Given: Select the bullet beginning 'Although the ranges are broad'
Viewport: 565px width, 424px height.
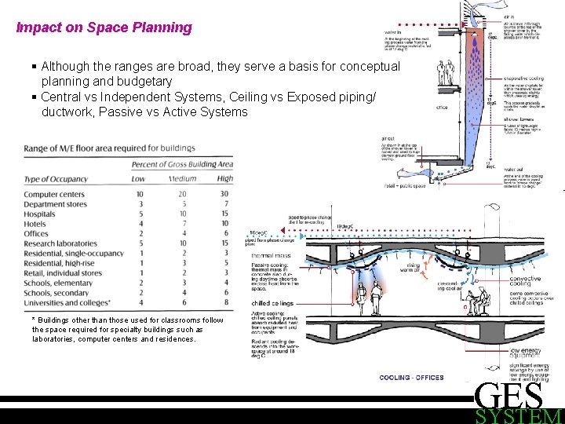Looking at the screenshot, I should pos(221,74).
